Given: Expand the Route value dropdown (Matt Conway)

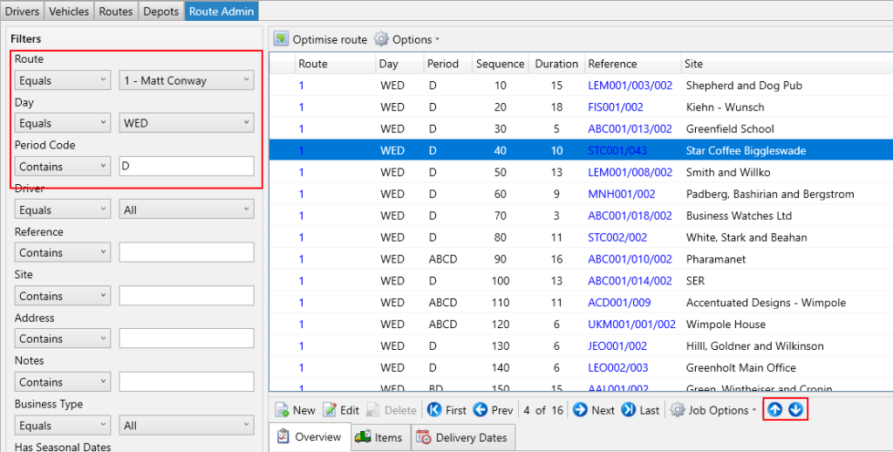Looking at the screenshot, I should click(x=186, y=80).
